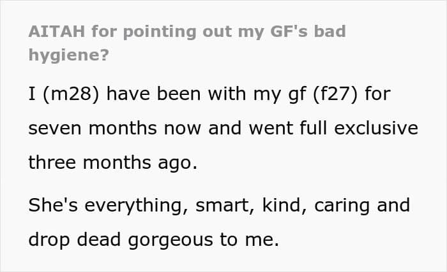447x272 pixels.
Task: Click the phrase "three months ago."
Action: tap(113, 163)
